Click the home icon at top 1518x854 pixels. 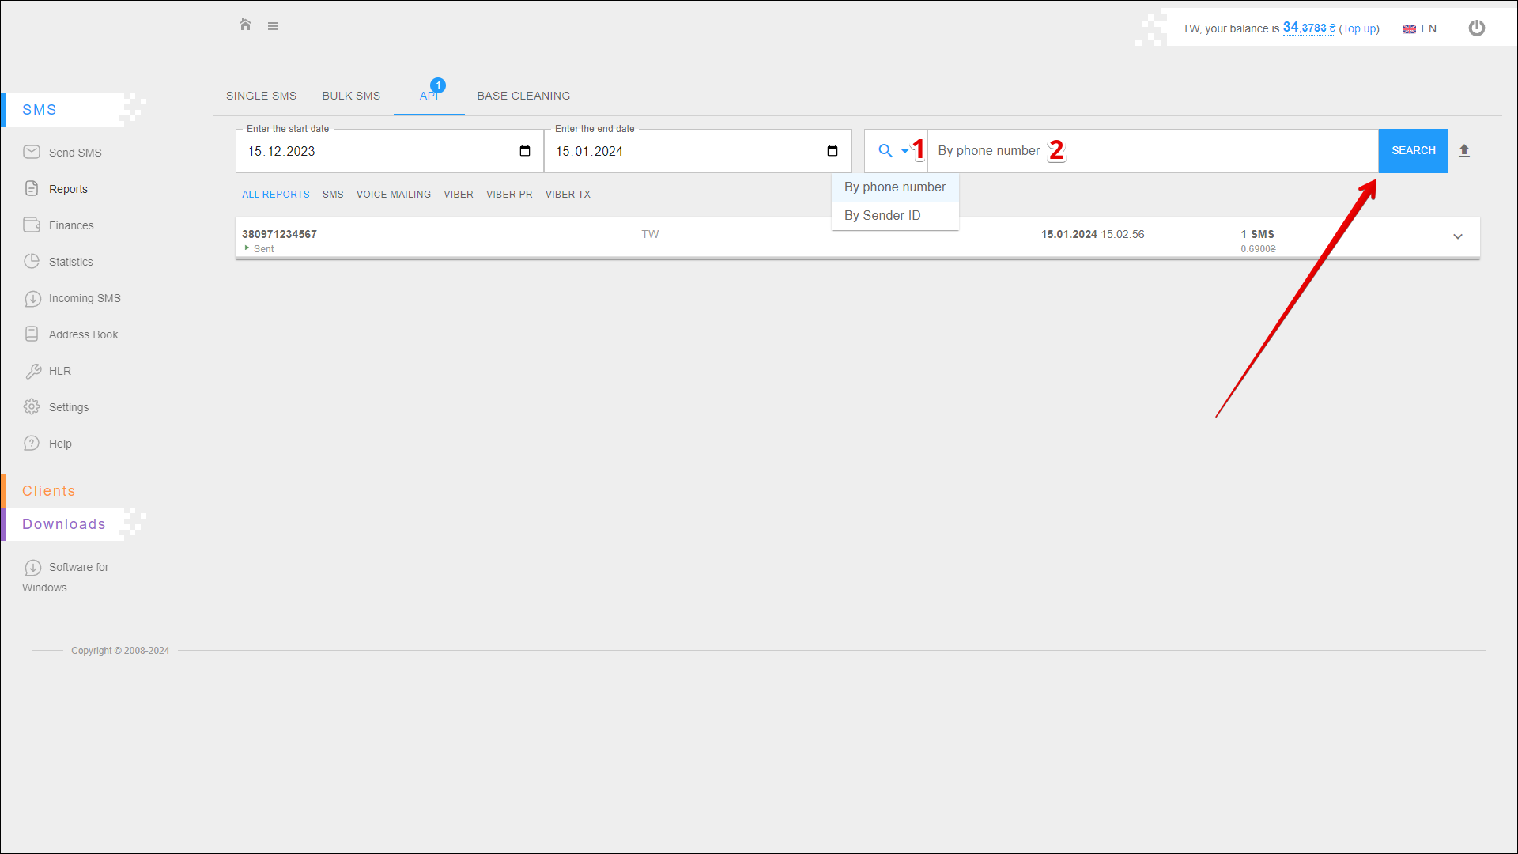click(245, 25)
